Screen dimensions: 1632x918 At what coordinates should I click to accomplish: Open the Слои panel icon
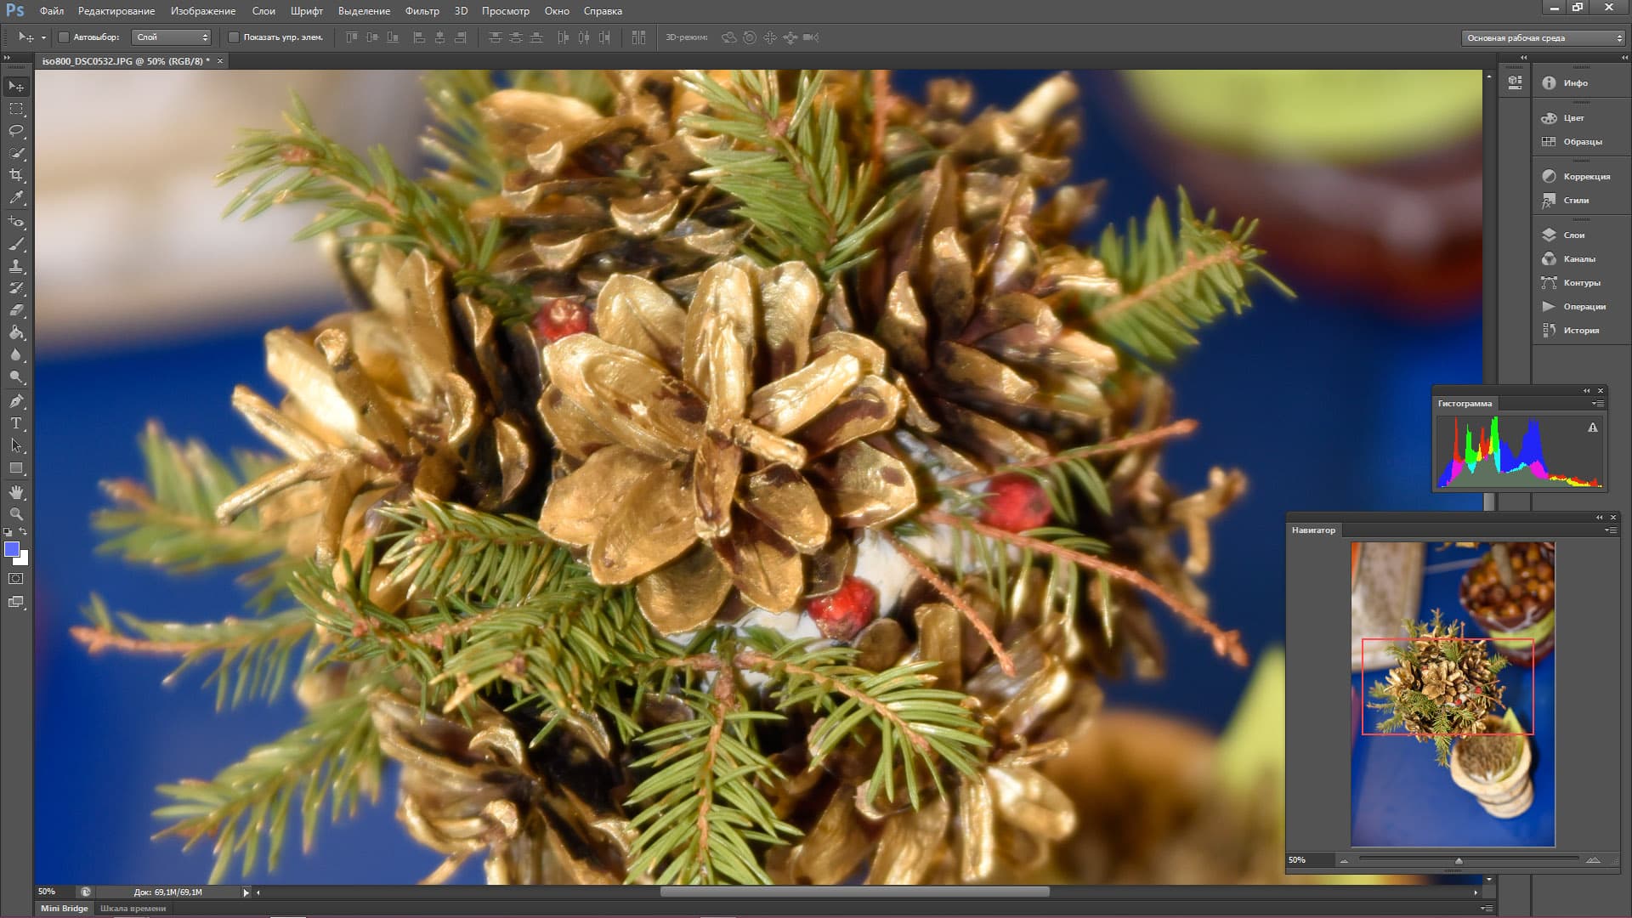(1549, 235)
